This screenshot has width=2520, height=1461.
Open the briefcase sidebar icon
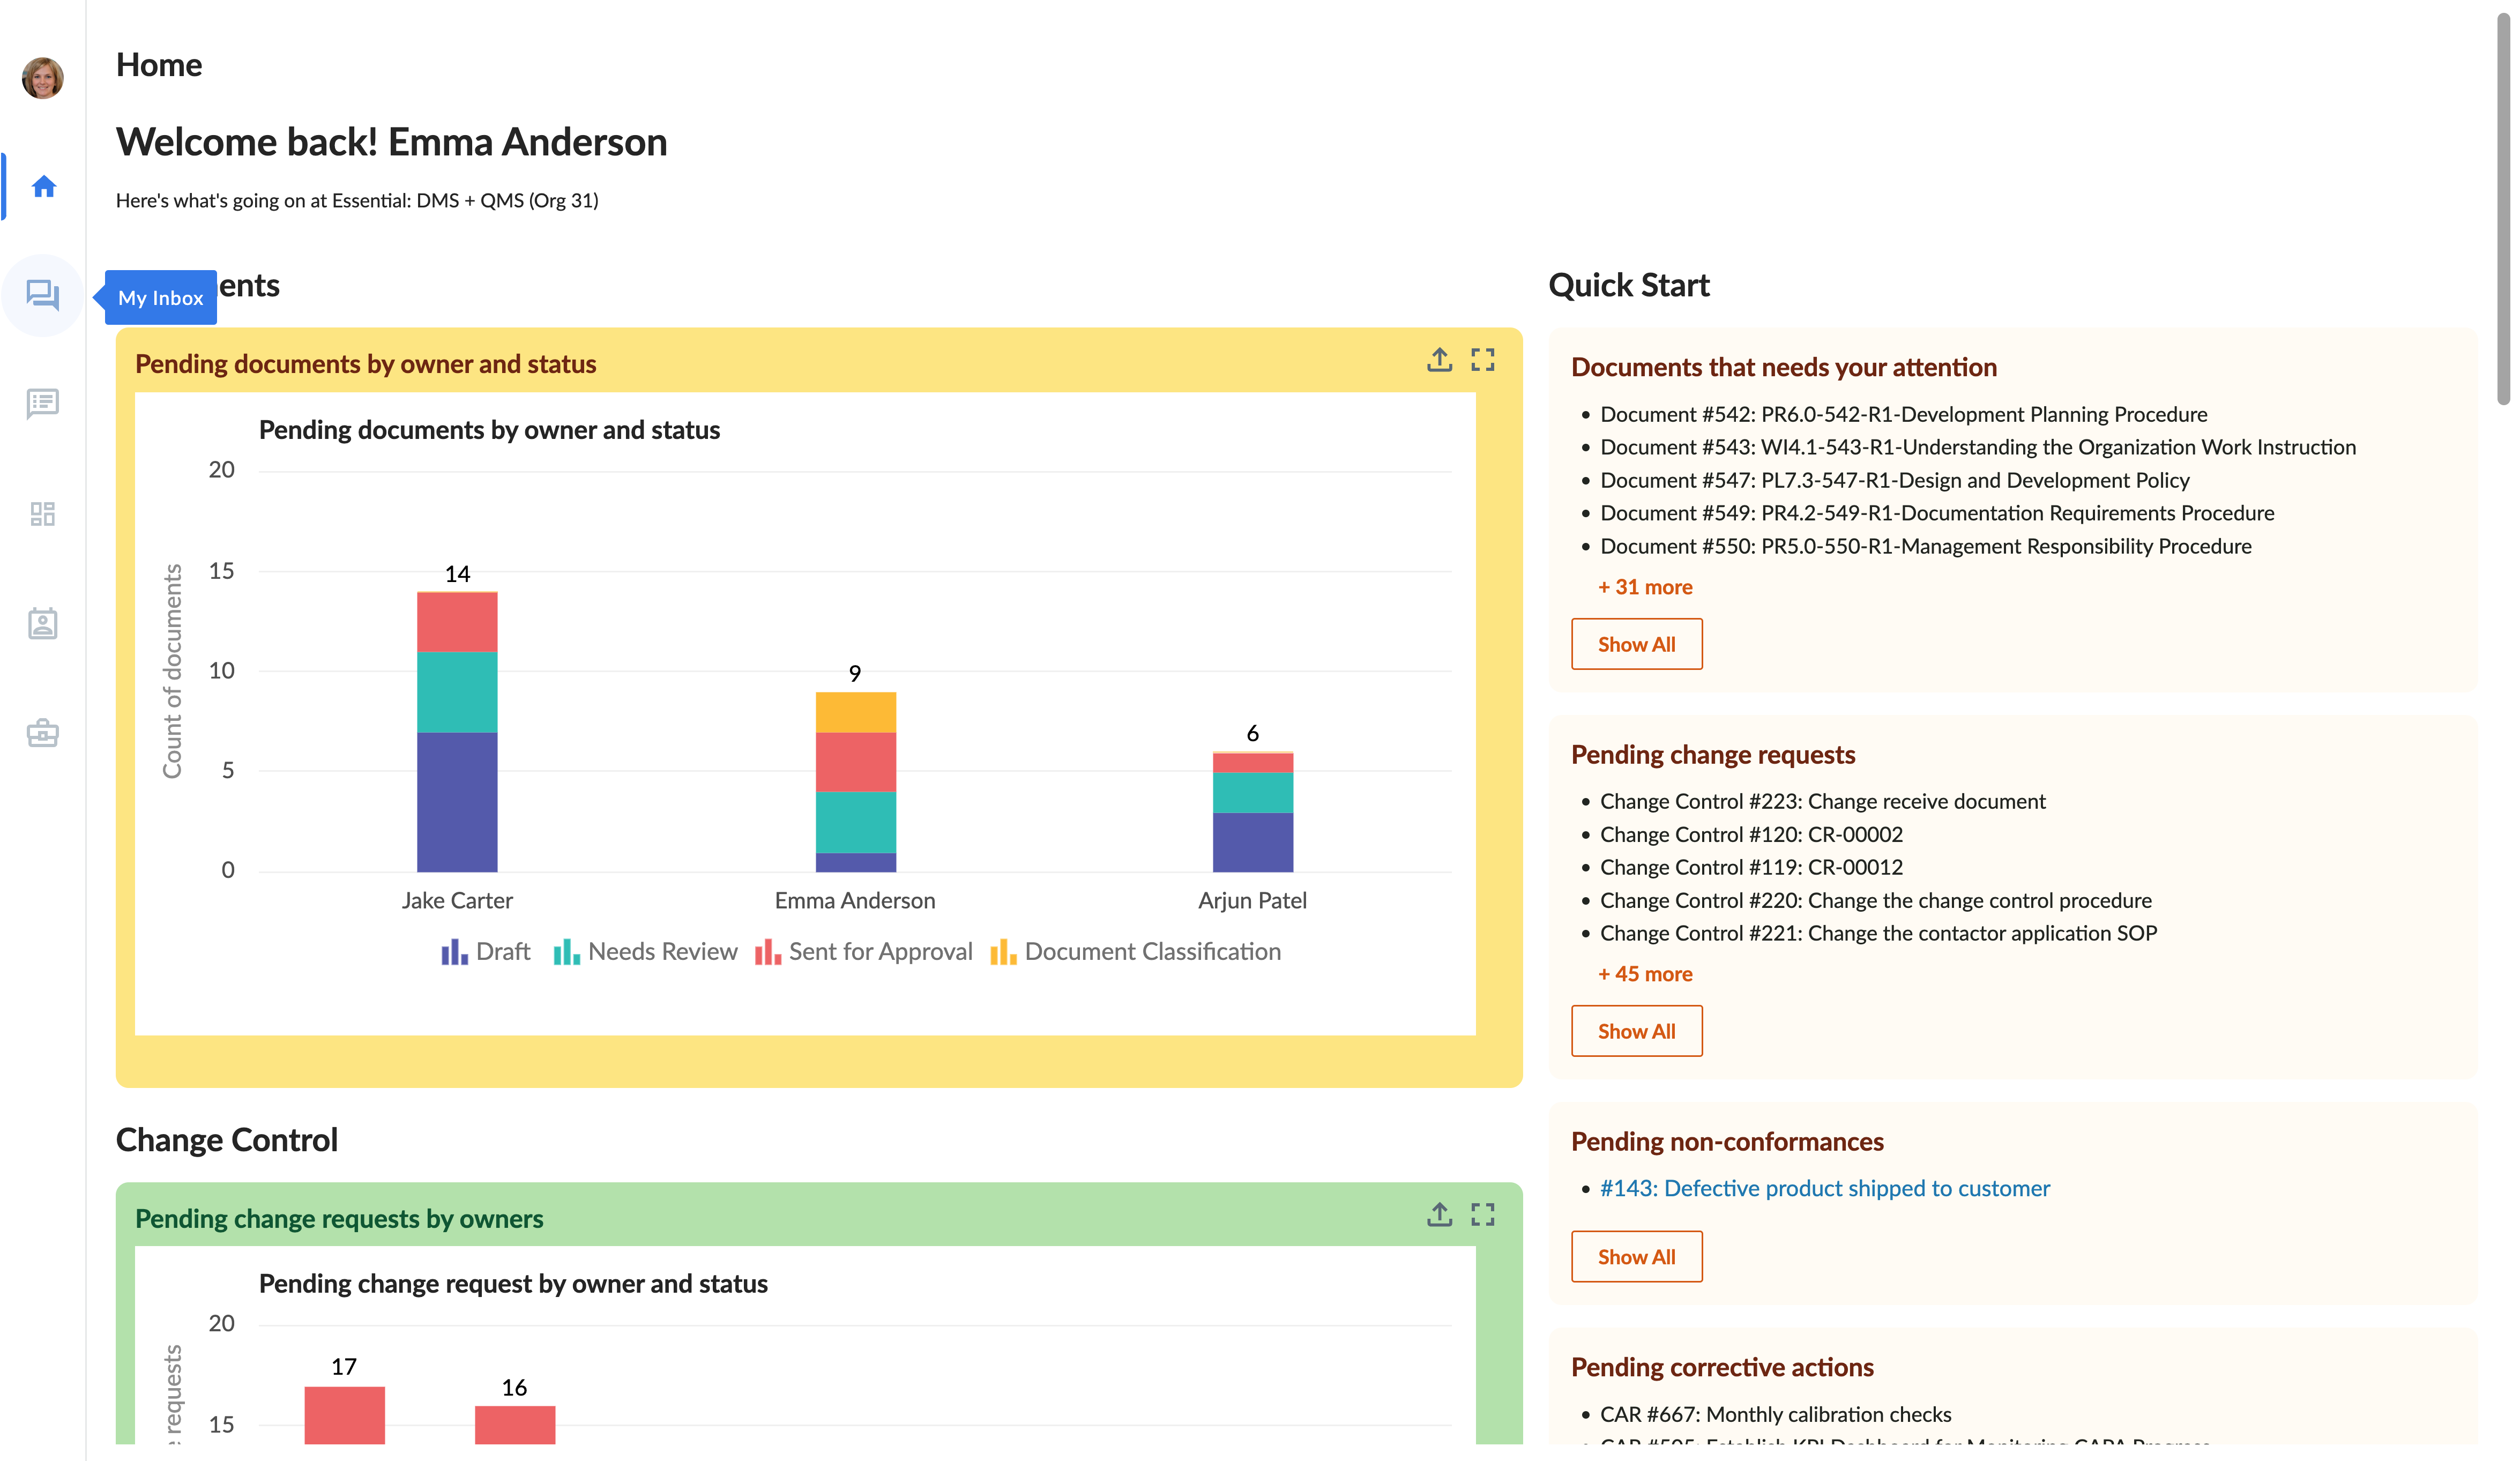point(43,733)
